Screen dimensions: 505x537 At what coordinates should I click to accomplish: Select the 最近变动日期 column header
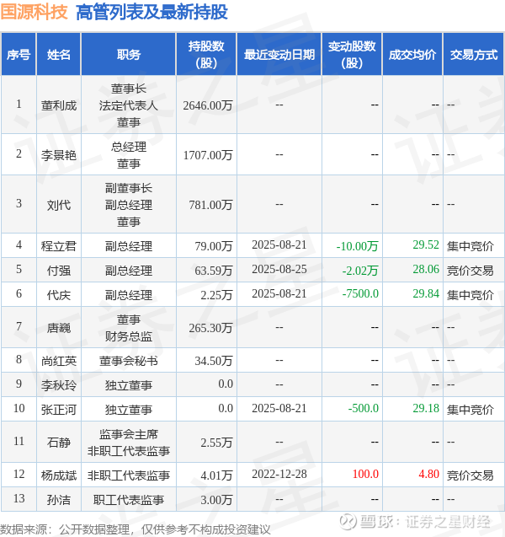pyautogui.click(x=279, y=55)
